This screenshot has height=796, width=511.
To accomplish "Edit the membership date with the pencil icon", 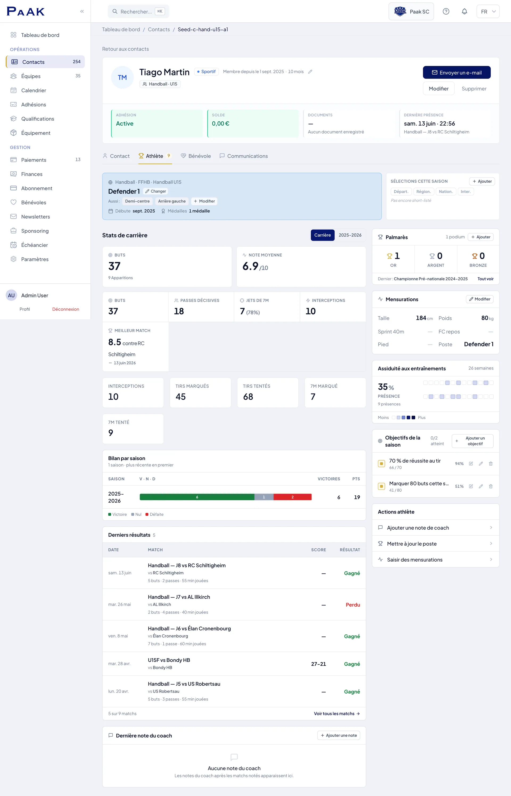I will pyautogui.click(x=310, y=72).
